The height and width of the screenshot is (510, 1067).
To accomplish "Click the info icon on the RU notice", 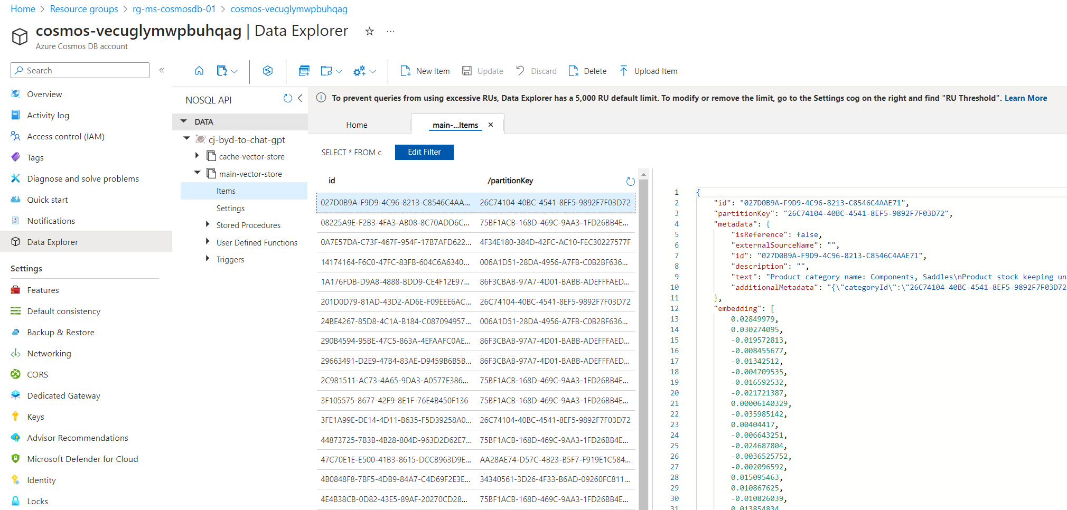I will pyautogui.click(x=321, y=98).
